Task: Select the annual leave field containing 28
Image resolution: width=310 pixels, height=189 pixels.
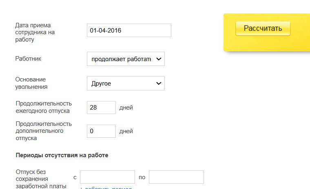Action: click(x=101, y=108)
